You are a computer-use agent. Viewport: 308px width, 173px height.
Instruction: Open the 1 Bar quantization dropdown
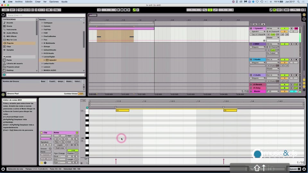[57, 10]
